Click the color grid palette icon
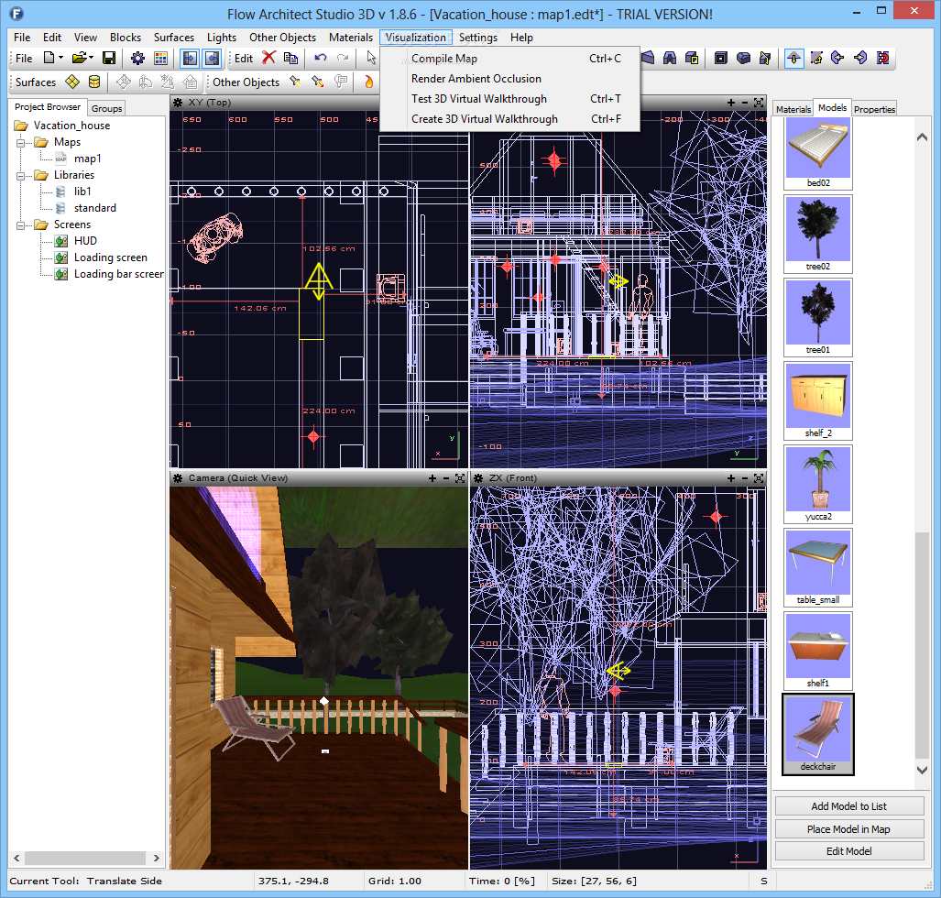This screenshot has height=898, width=941. point(160,58)
